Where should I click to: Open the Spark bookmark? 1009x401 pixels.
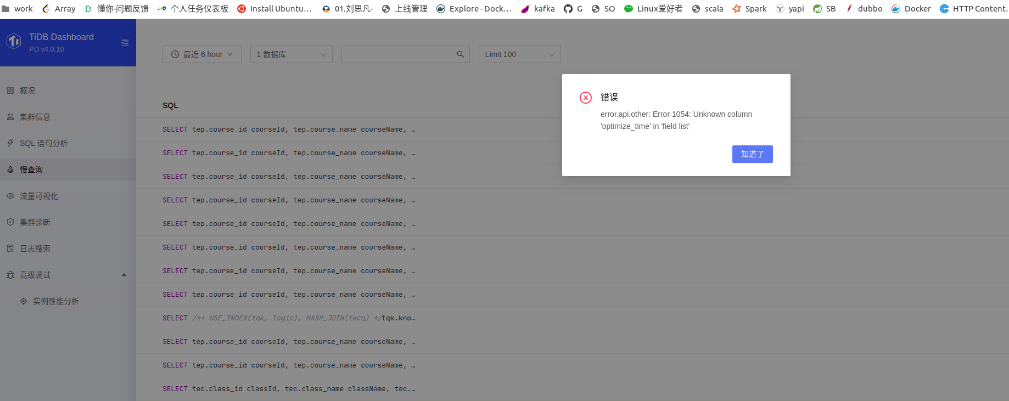(x=749, y=9)
